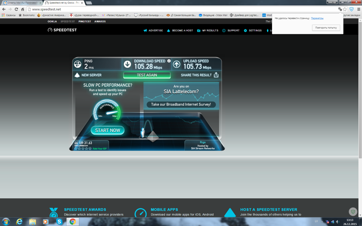Image resolution: width=362 pixels, height=226 pixels.
Task: Open the Параметры link in translate popup
Action: coord(317,18)
